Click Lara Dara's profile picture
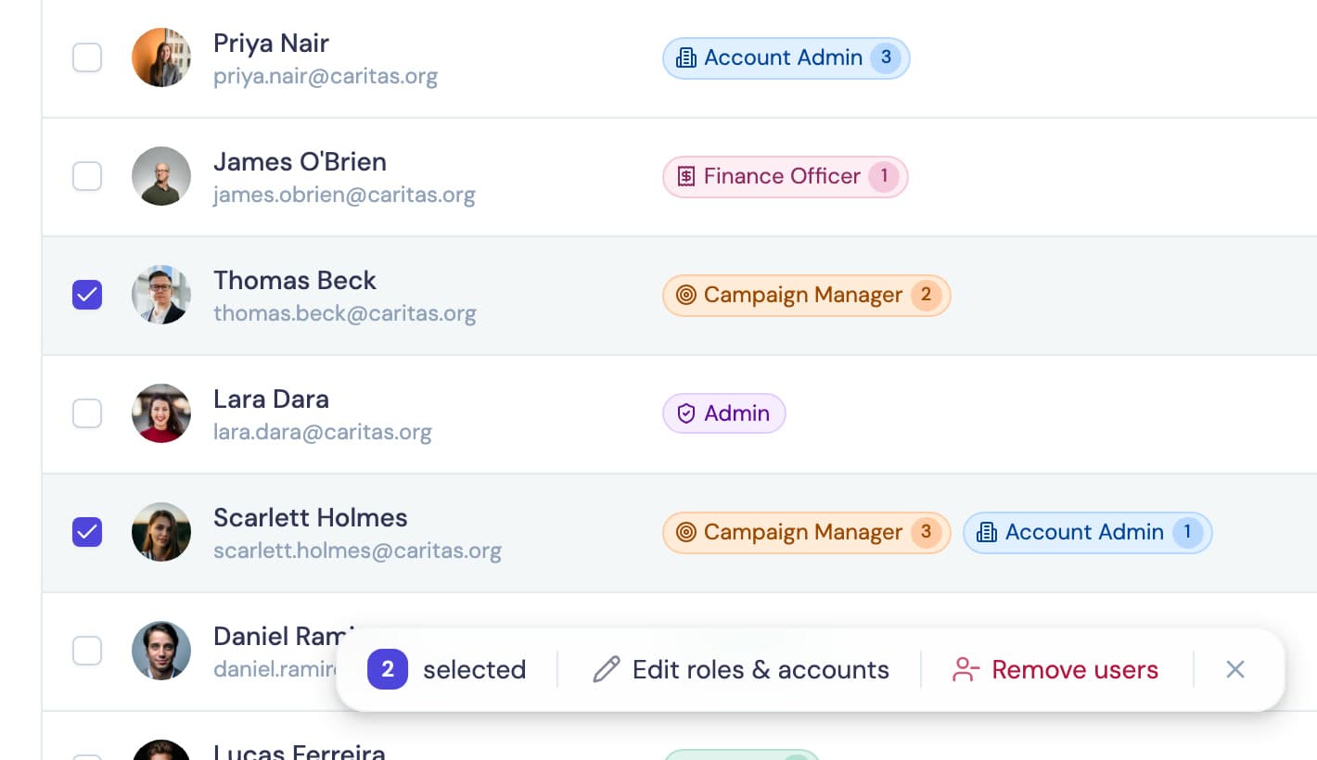The image size is (1317, 760). (161, 413)
